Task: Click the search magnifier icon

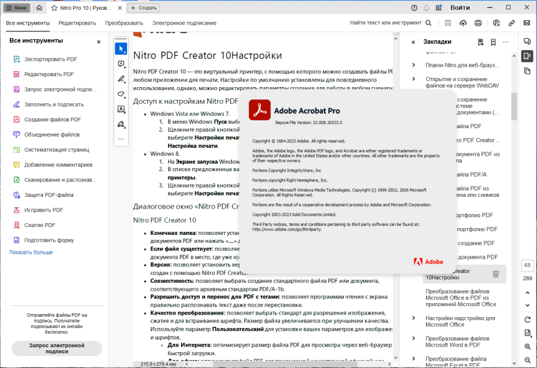Action: [428, 23]
